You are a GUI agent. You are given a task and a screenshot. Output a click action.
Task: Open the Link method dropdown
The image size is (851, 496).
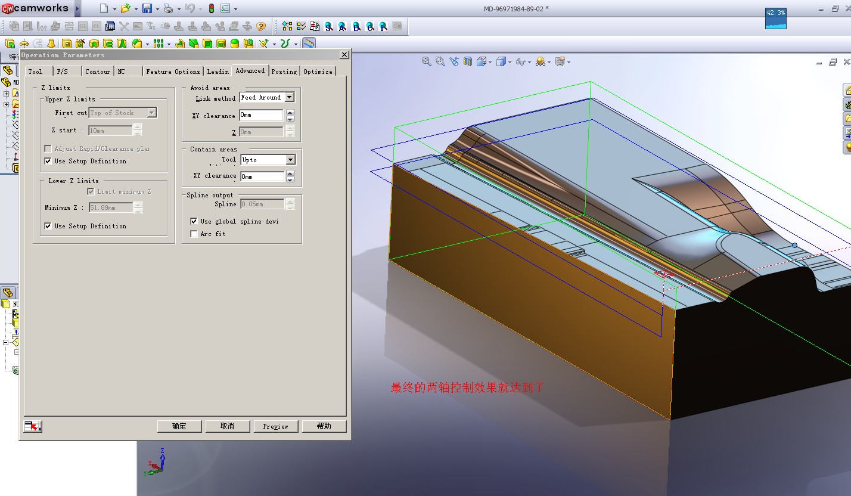(290, 97)
